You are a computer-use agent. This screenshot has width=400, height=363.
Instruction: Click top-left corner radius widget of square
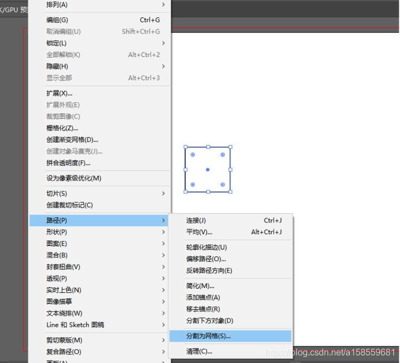[193, 155]
